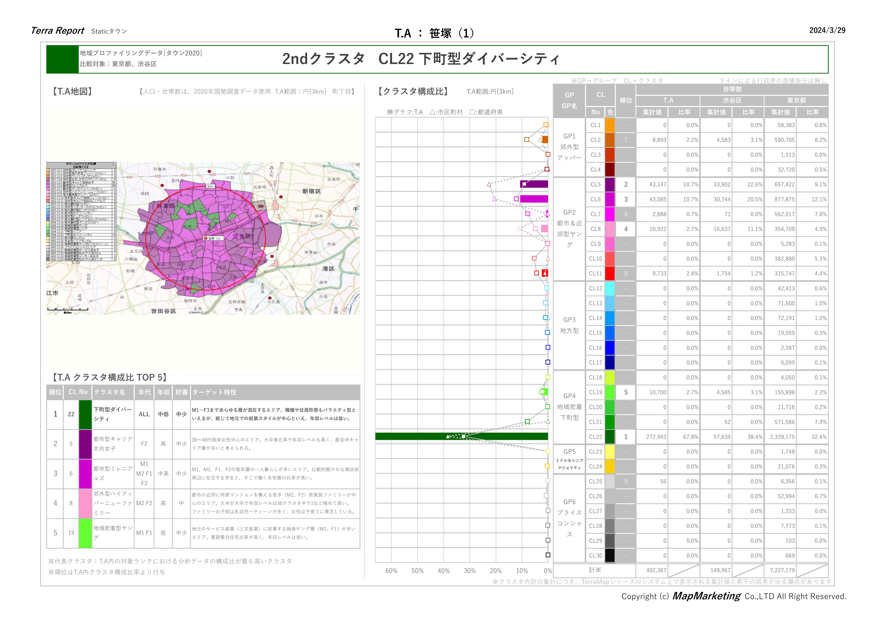Click the light green swatch in TOP 5 rank 5 row
876x619 pixels.
point(85,533)
